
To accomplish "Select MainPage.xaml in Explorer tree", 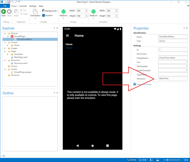I will coord(21,57).
